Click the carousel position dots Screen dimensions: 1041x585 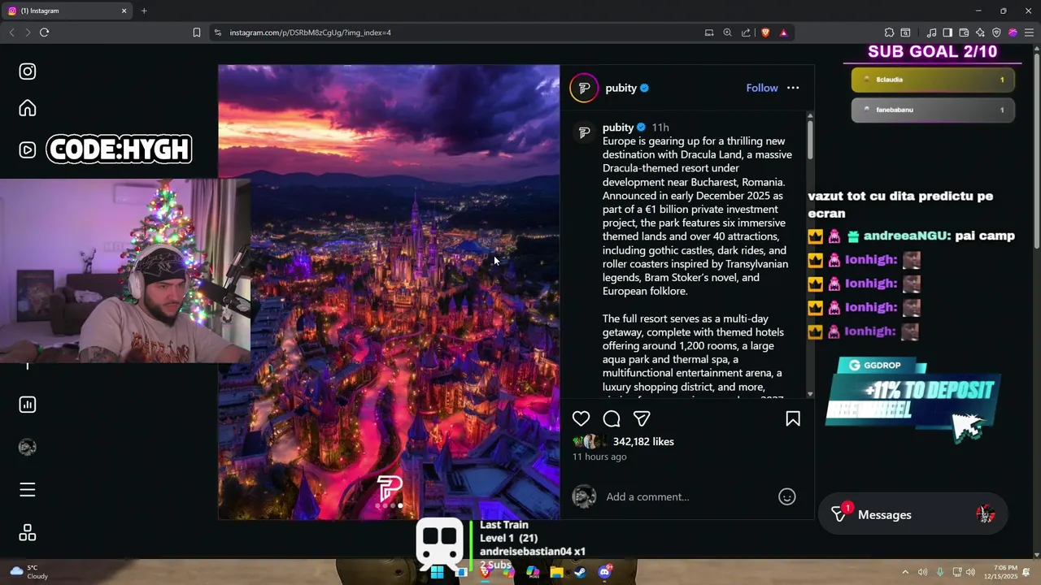(x=389, y=506)
